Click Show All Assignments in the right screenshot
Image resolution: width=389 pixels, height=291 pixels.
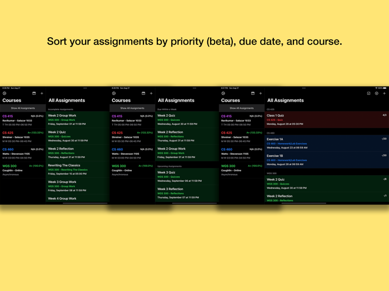pos(242,108)
